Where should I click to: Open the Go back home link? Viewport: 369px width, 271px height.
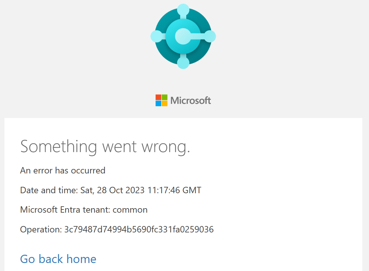[x=58, y=259]
